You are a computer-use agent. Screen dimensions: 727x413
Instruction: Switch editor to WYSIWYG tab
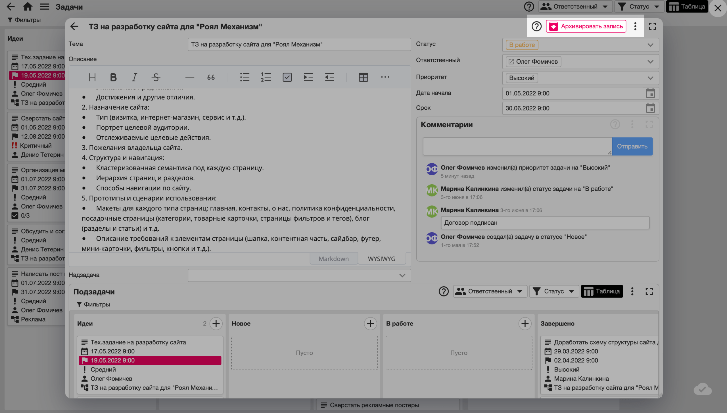coord(381,259)
